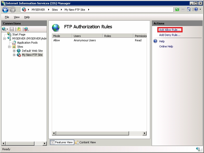Click the FTP Authorization Rules globe icon
The image size is (204, 153).
pyautogui.click(x=56, y=28)
